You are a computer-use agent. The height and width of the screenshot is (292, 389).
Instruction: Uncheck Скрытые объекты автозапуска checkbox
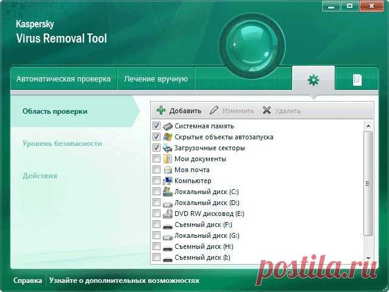[x=156, y=136]
